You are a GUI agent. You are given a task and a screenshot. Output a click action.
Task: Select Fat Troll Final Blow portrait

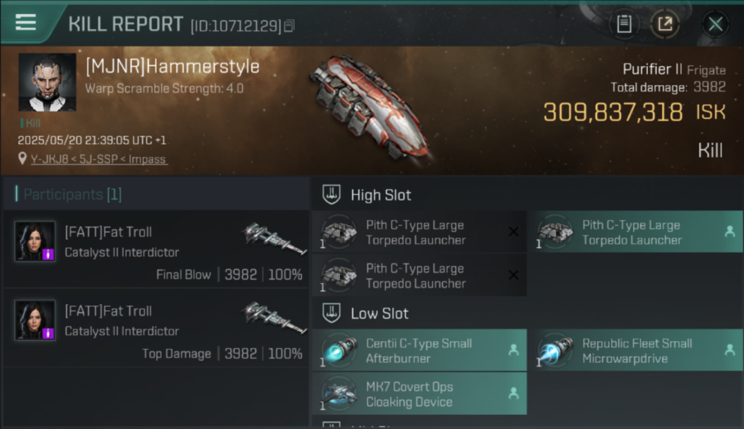(35, 241)
